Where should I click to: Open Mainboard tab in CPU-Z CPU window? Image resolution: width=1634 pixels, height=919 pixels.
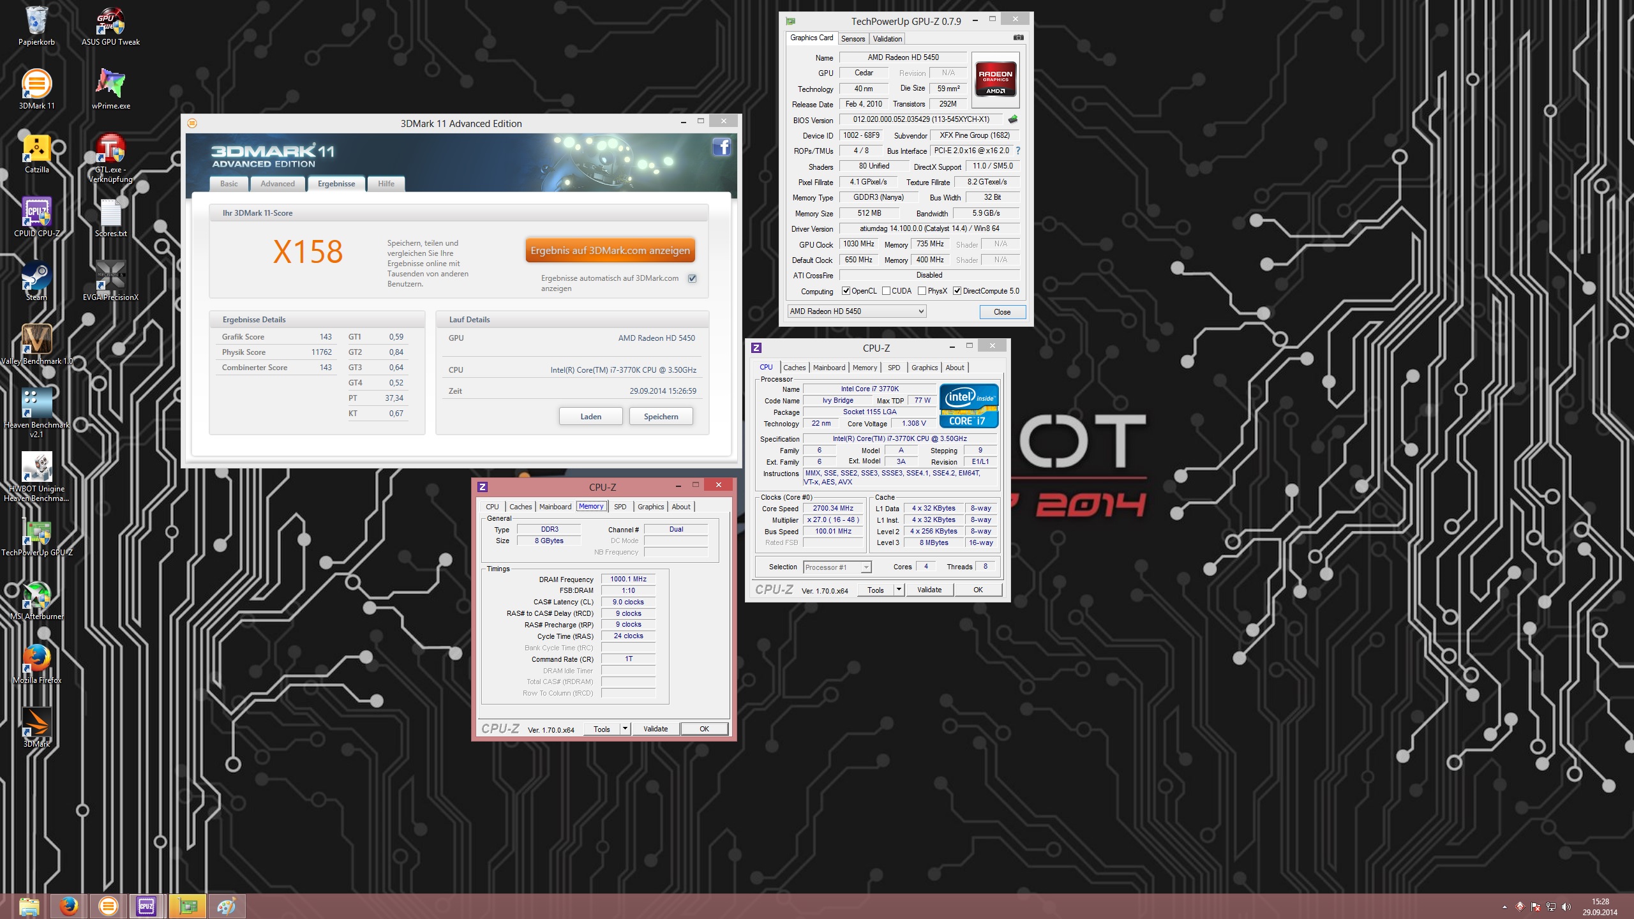click(829, 368)
